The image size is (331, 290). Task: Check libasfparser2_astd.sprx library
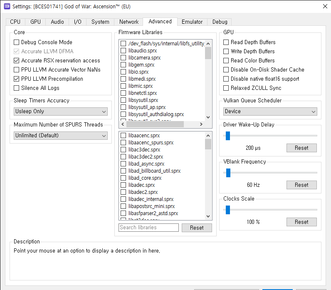123,213
